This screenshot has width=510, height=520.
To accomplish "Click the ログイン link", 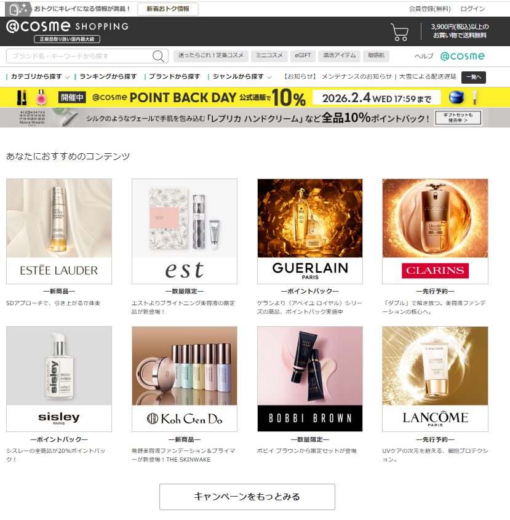I will click(x=472, y=9).
